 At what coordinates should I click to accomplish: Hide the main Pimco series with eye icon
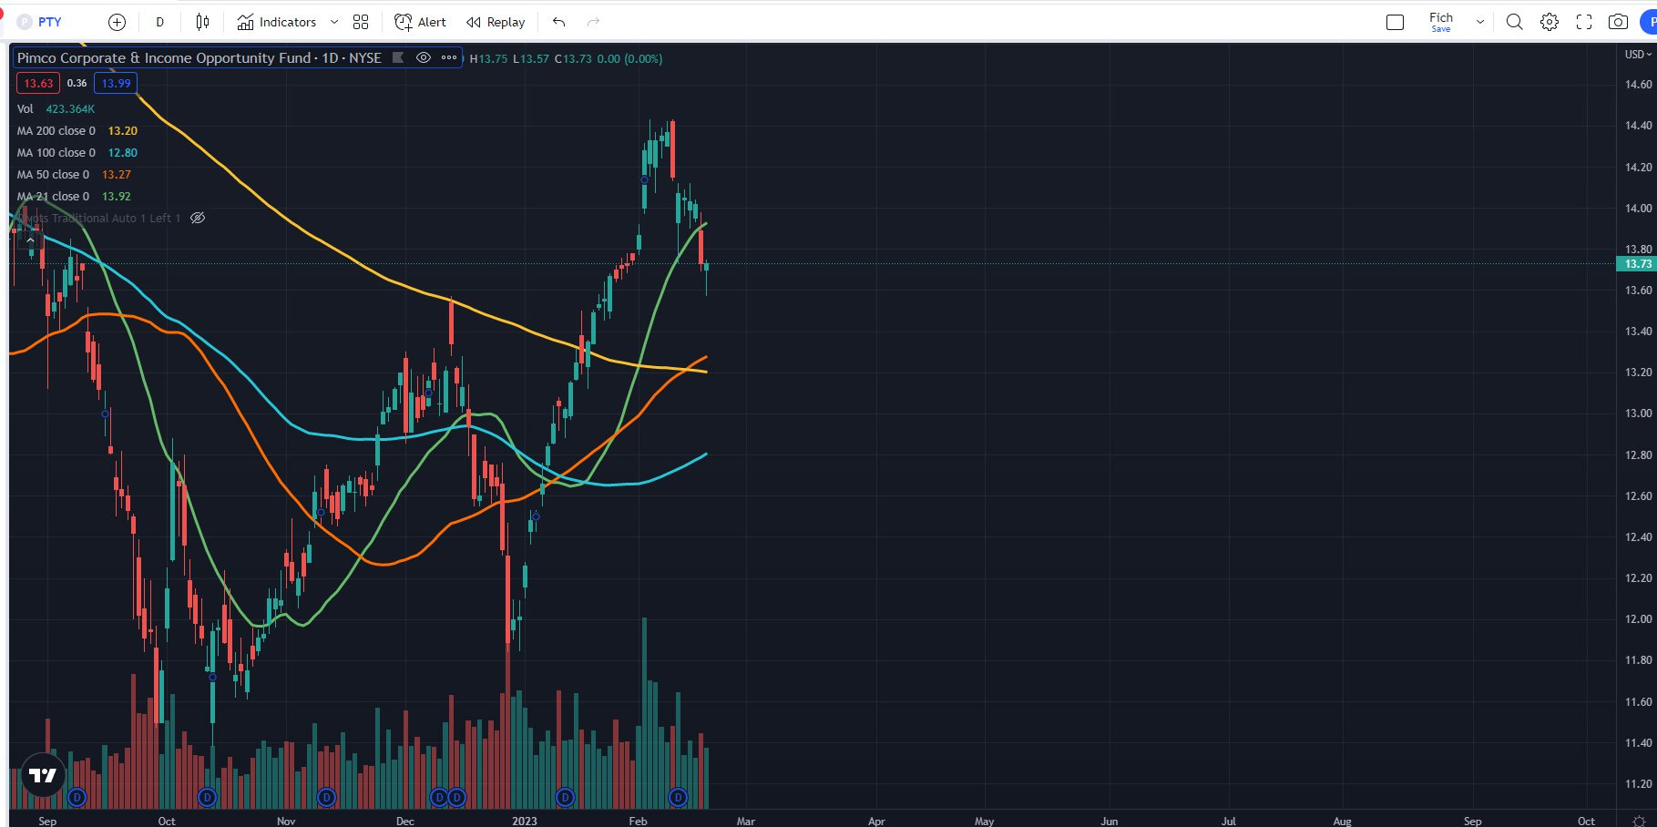point(424,57)
